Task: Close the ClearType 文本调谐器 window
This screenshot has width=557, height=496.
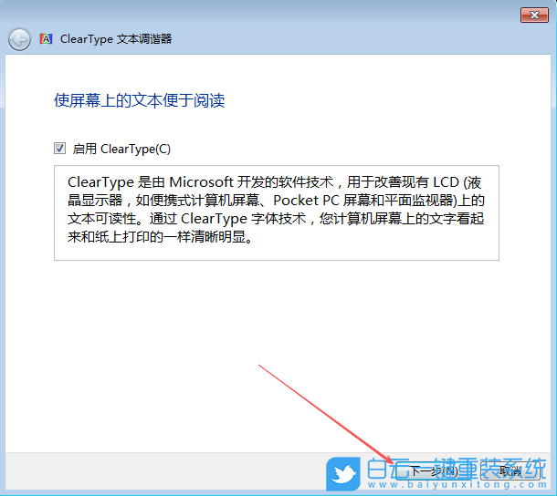Action: (534, 15)
